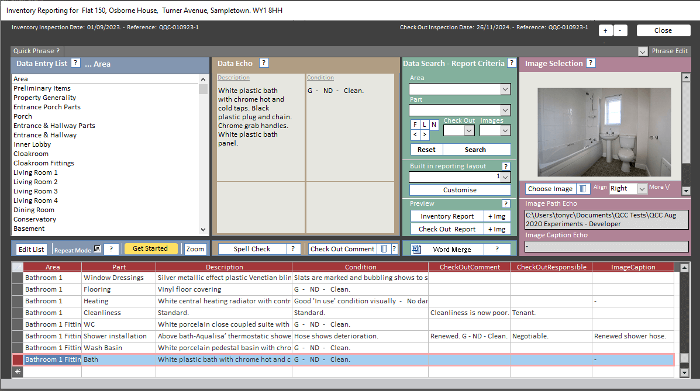The width and height of the screenshot is (700, 391).
Task: Sort by the Area column header
Action: 53,267
